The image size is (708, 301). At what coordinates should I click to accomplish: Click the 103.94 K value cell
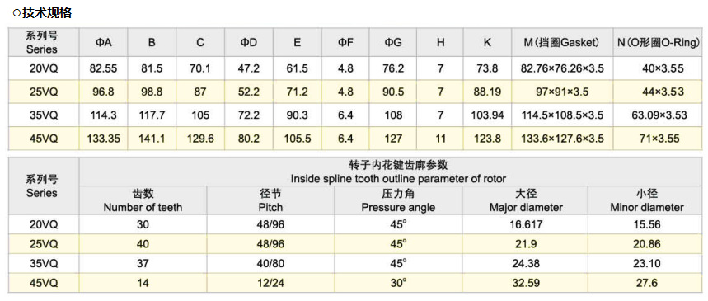tap(487, 115)
